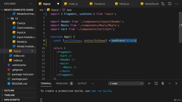Click the '<Cart />' element on line 12
The image size is (182, 102).
tap(66, 56)
